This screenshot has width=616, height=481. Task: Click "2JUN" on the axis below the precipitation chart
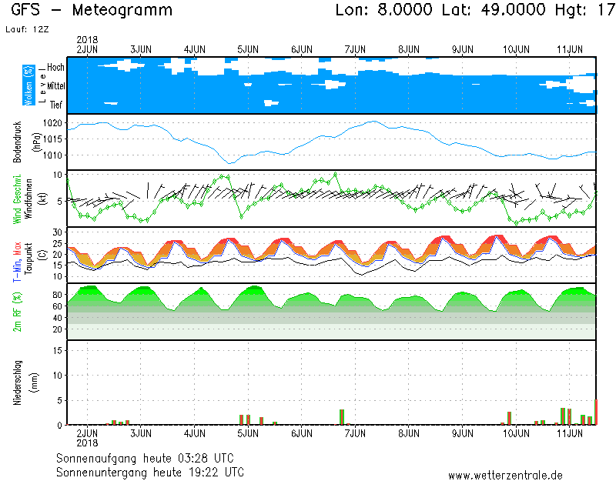click(x=87, y=433)
